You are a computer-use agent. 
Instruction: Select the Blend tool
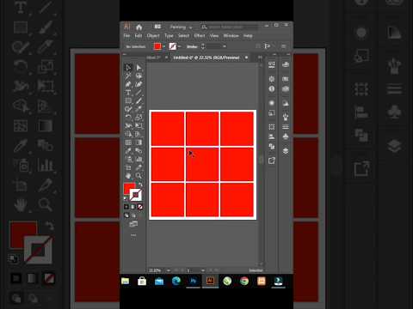pos(139,150)
